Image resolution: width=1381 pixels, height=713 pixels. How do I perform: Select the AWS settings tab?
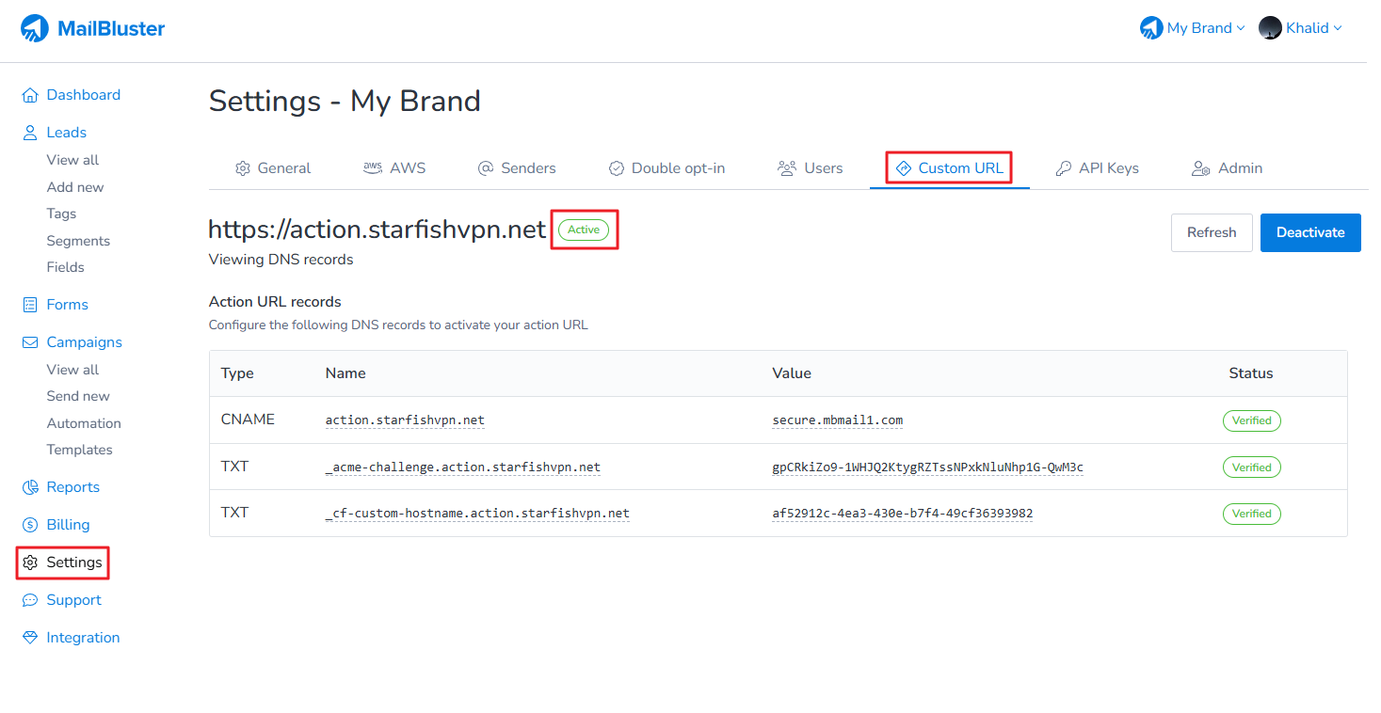(x=394, y=168)
